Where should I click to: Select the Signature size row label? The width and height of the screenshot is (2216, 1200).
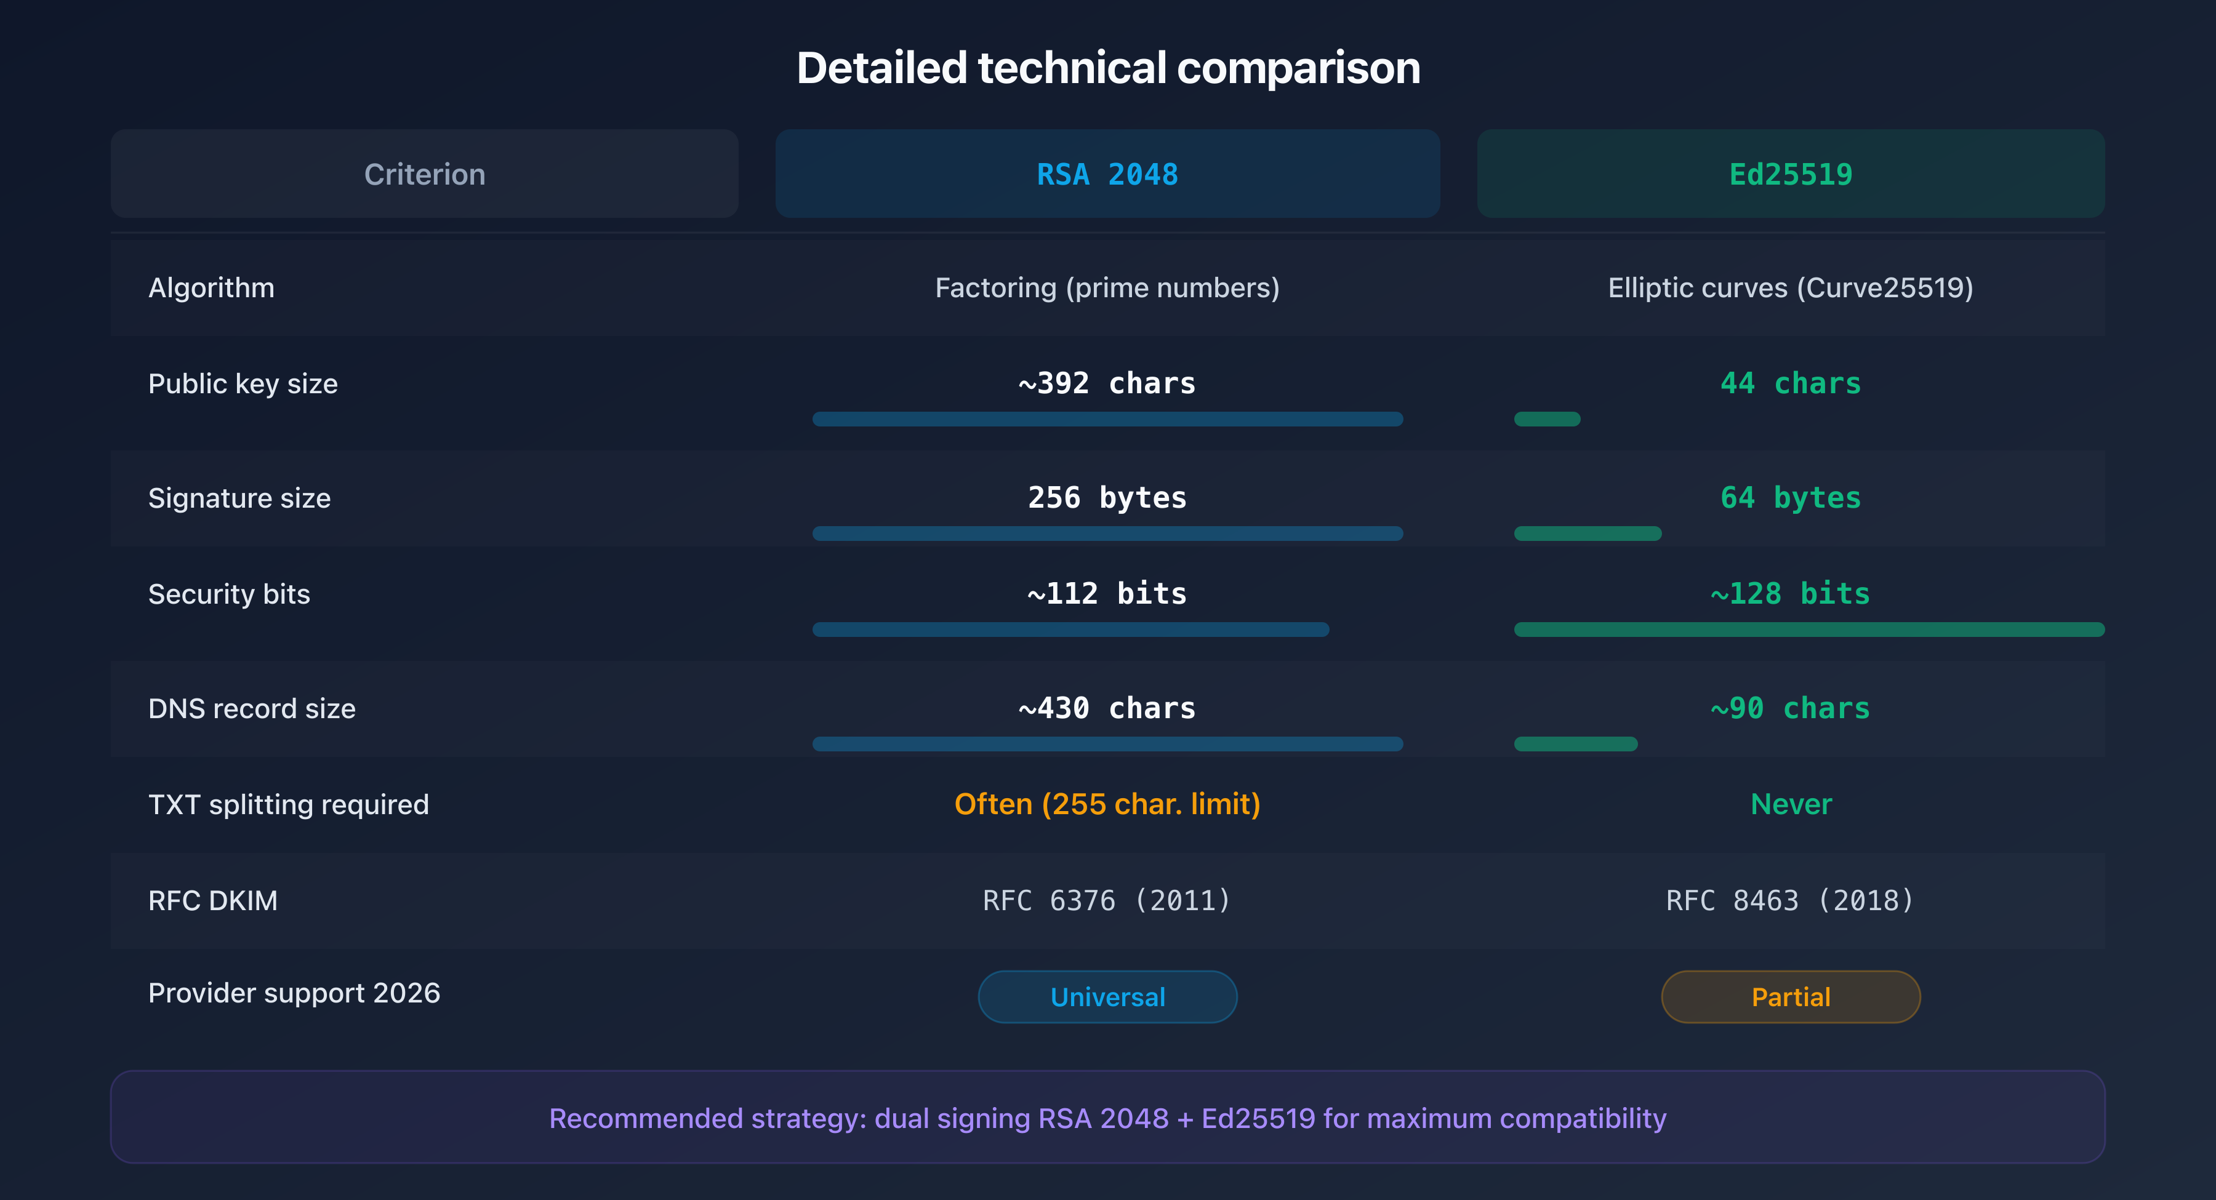pos(238,497)
